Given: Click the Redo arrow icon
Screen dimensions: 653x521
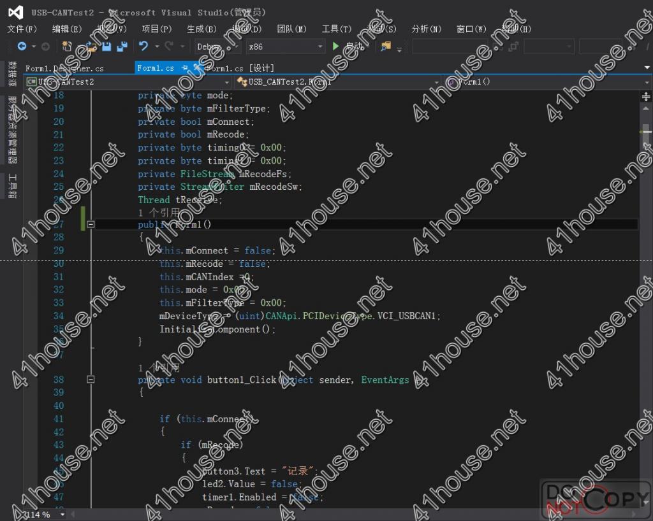Looking at the screenshot, I should pos(168,46).
